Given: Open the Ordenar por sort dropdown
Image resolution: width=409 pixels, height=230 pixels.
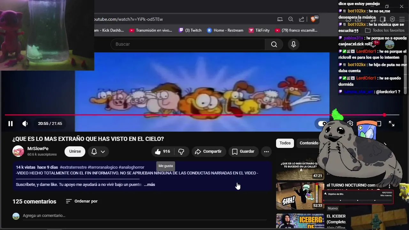Looking at the screenshot, I should 81,201.
